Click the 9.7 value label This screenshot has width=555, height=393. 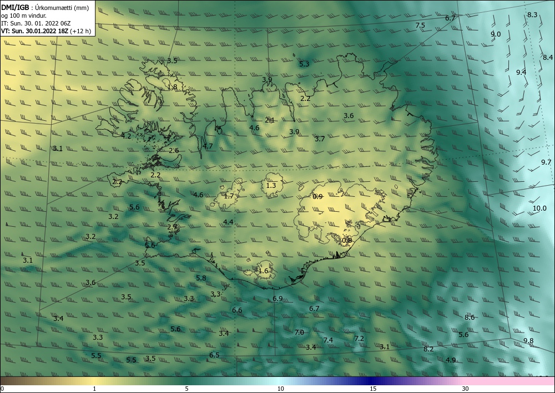click(x=546, y=162)
